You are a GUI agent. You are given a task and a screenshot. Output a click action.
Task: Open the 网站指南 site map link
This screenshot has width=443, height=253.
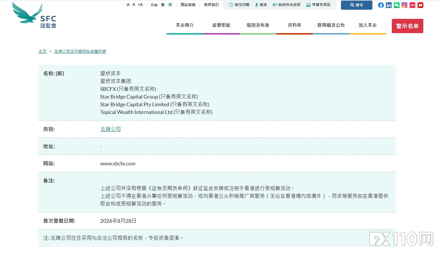point(188,5)
